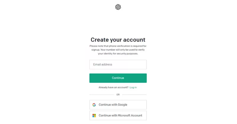Click the Google logo icon
The height and width of the screenshot is (124, 237).
click(94, 105)
